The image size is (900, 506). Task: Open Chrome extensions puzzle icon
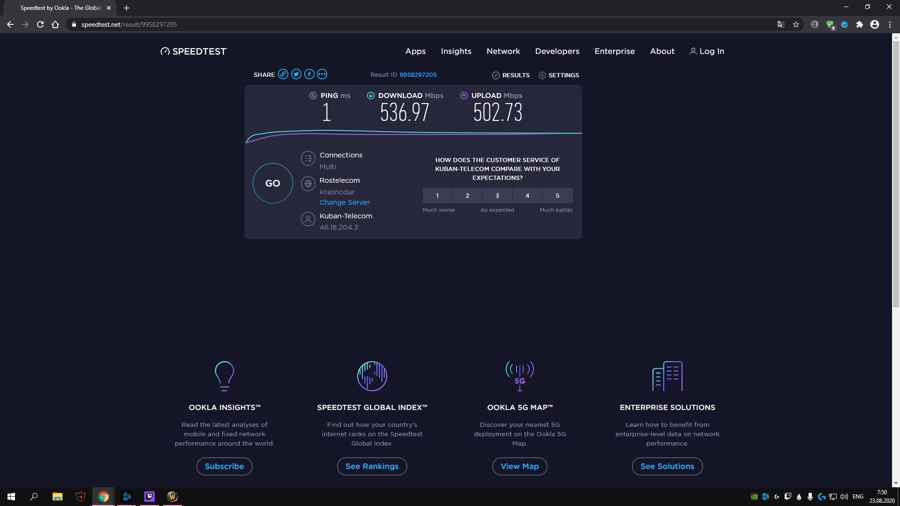pyautogui.click(x=859, y=24)
